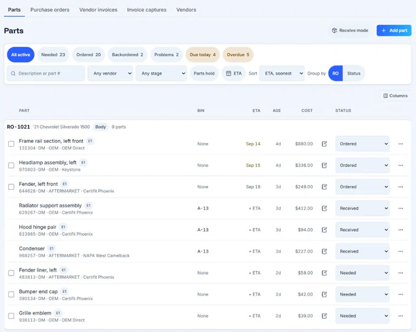Open repair order RO-1021
Viewport: 416px width, 332px height.
click(18, 127)
